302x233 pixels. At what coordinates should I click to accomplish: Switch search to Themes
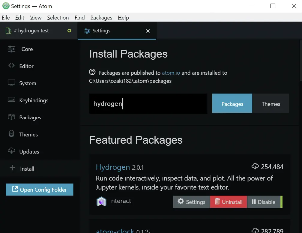(x=271, y=104)
